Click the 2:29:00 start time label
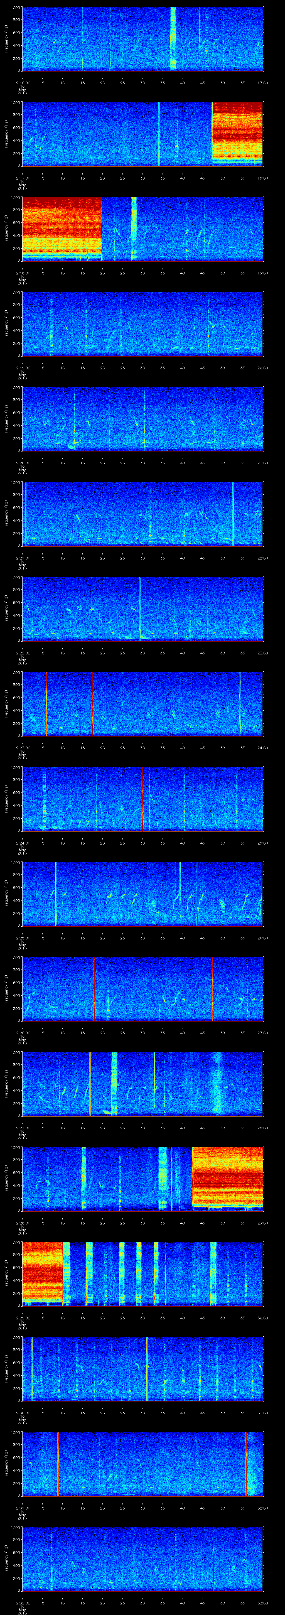Image resolution: width=285 pixels, height=1615 pixels. tap(23, 1317)
